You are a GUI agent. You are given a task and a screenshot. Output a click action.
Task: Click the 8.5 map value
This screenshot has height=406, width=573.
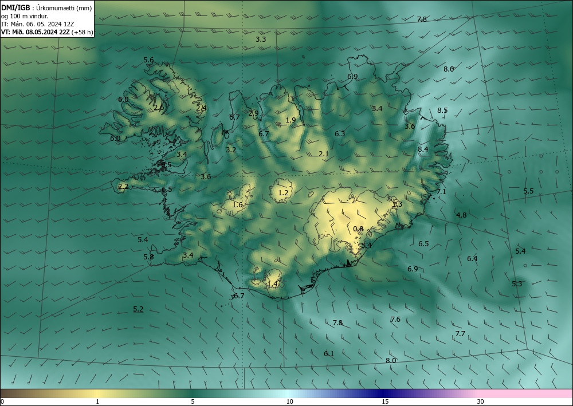tap(442, 110)
